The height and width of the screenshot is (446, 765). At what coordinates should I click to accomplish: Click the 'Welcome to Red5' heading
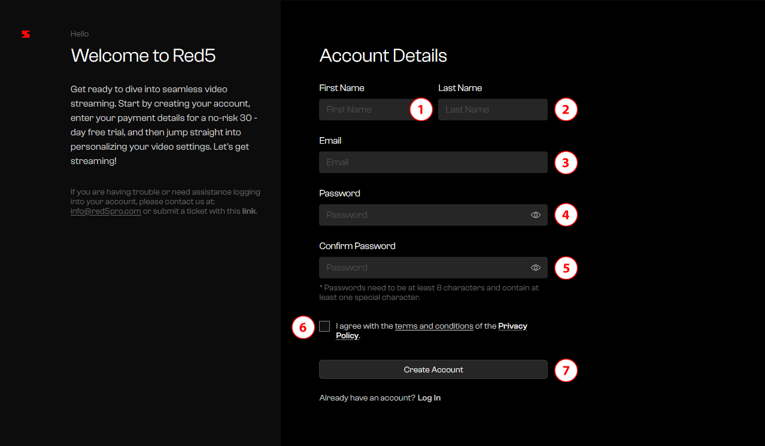(143, 56)
